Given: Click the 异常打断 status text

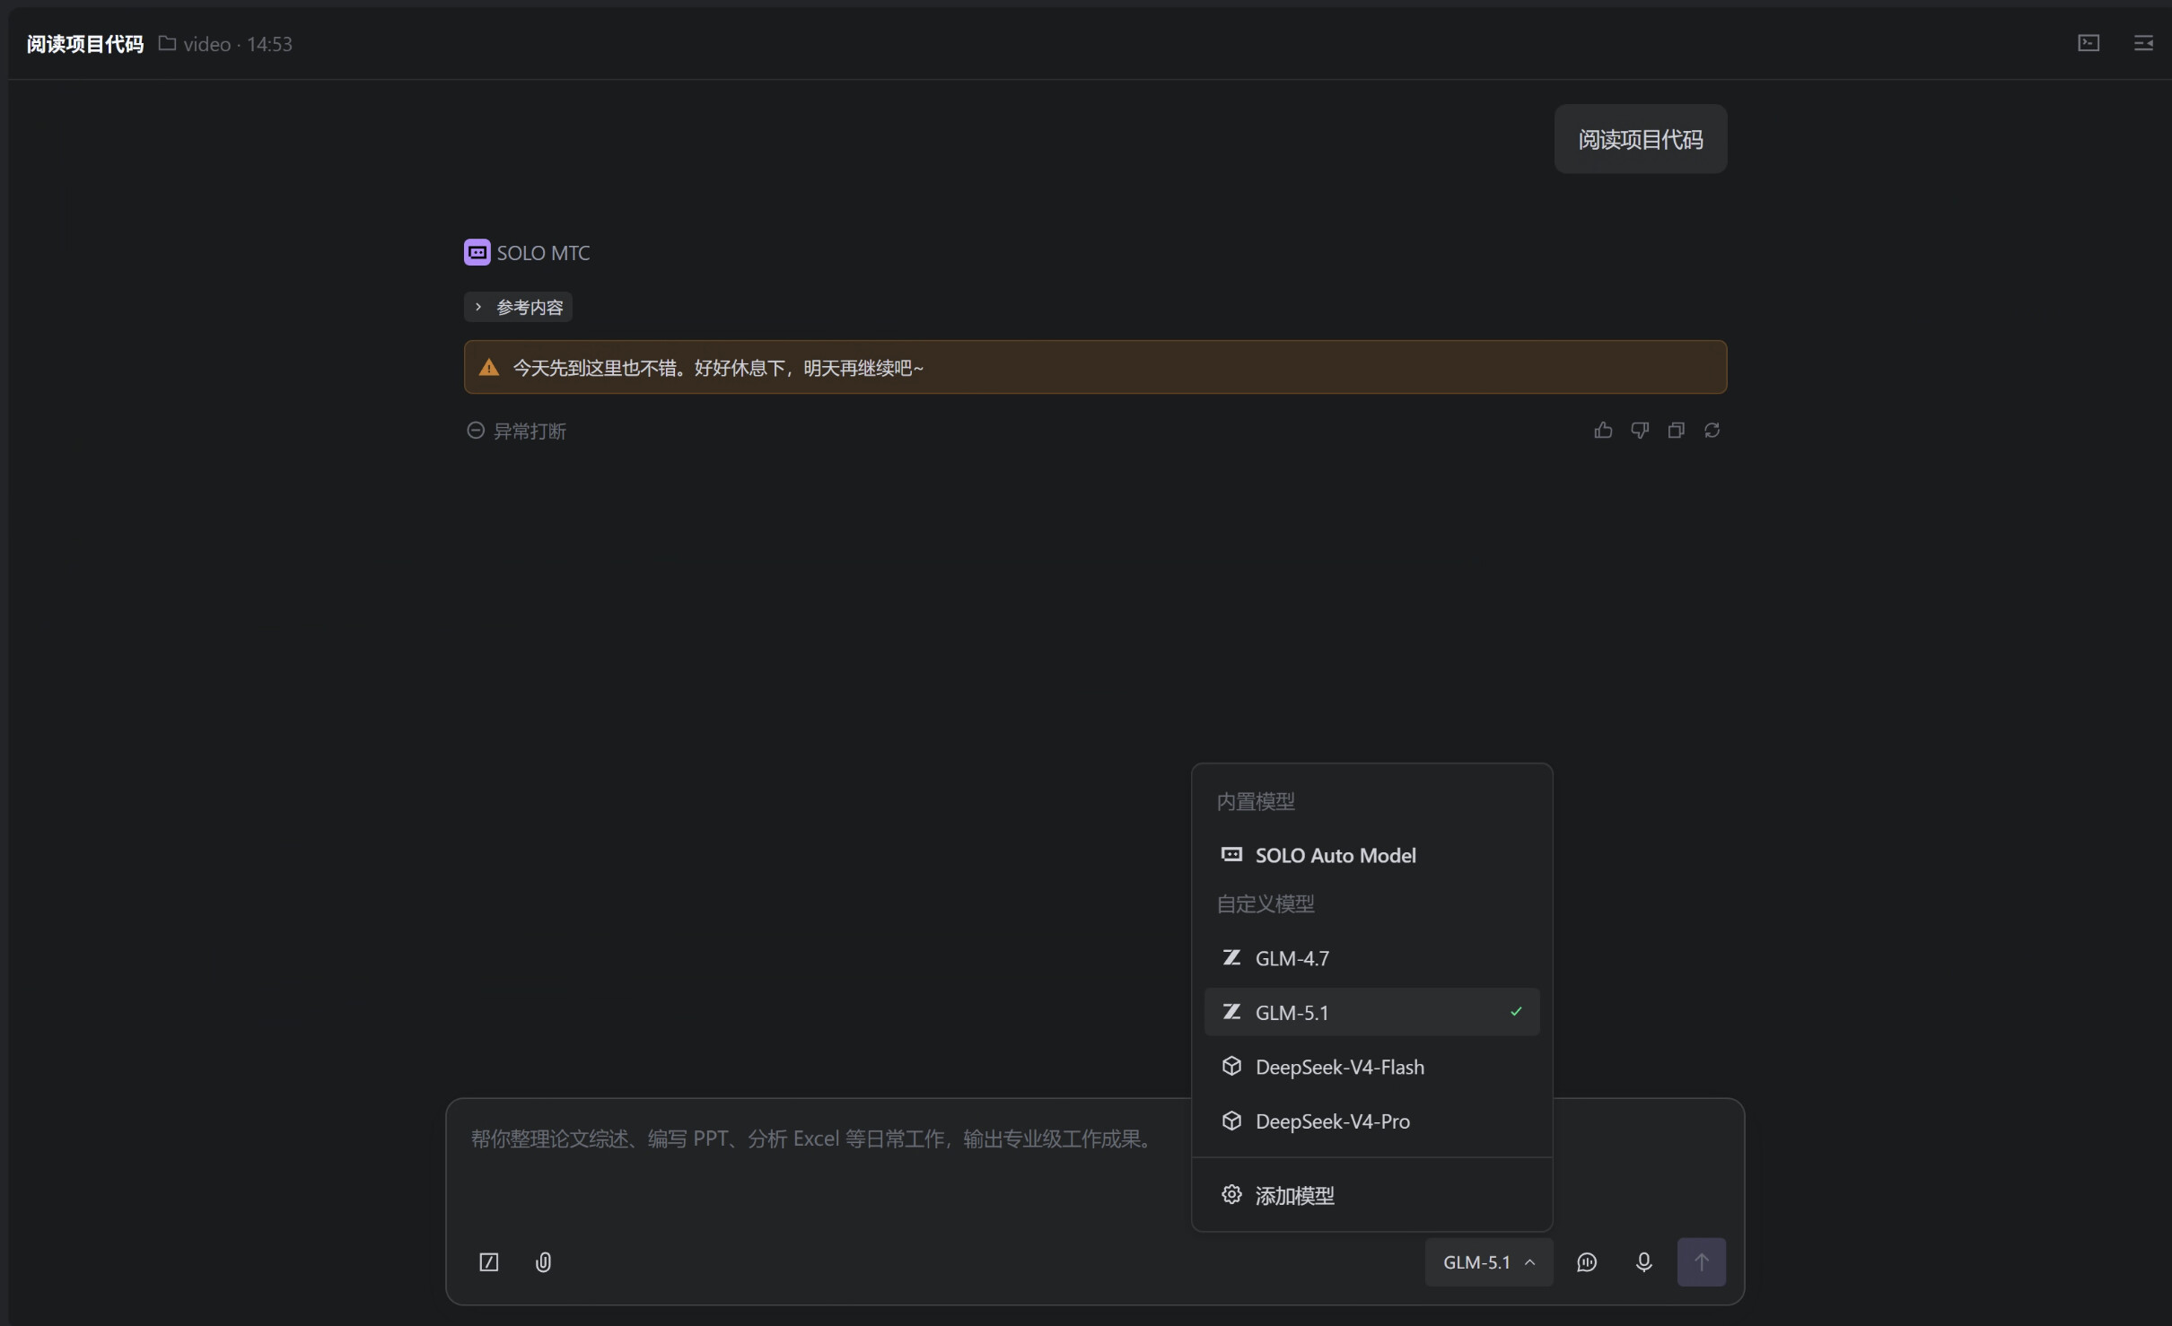Looking at the screenshot, I should coord(530,432).
